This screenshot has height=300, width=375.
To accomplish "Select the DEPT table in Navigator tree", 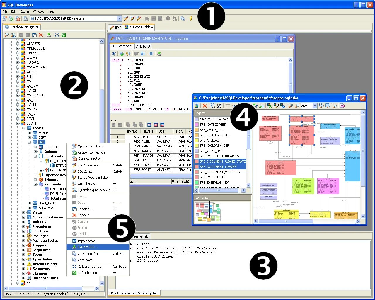I will (x=42, y=137).
